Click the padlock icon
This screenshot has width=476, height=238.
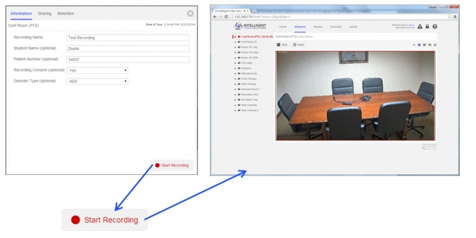point(427,26)
